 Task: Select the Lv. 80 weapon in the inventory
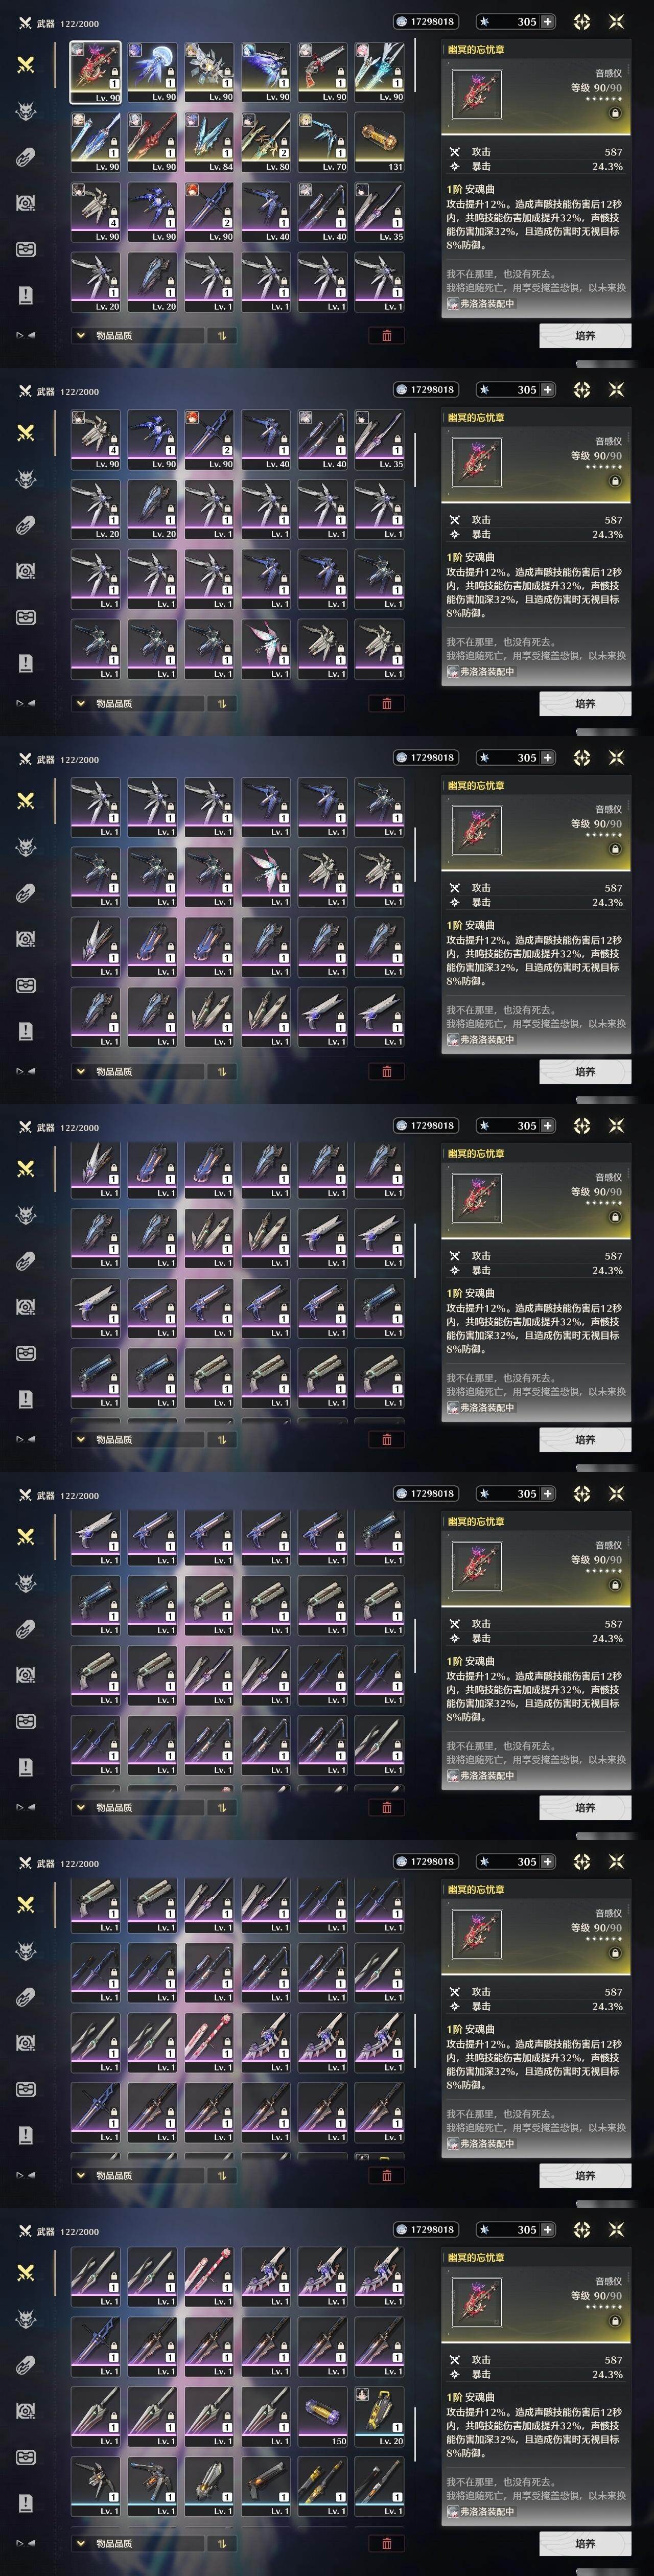click(266, 141)
